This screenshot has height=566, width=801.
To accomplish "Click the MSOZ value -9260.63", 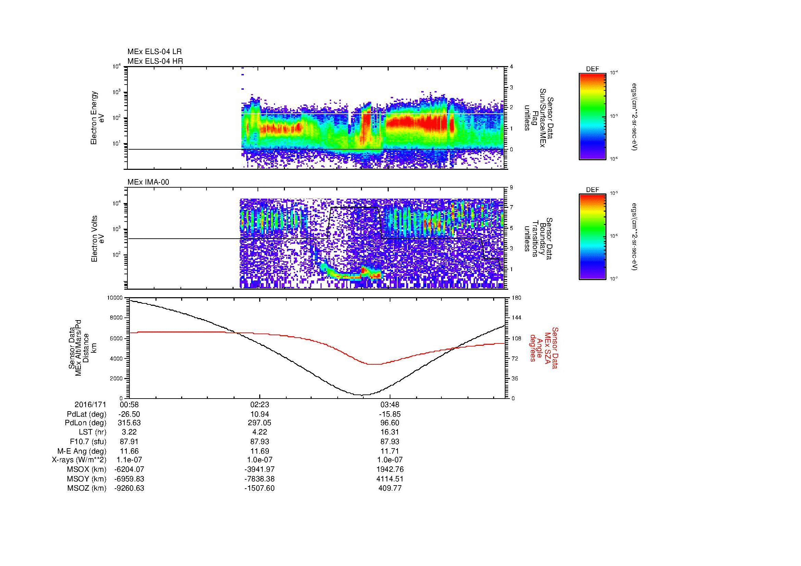I will point(129,488).
